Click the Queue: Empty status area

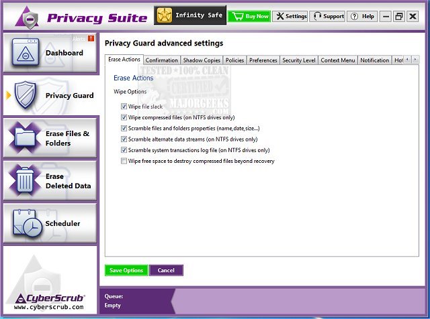pyautogui.click(x=137, y=301)
